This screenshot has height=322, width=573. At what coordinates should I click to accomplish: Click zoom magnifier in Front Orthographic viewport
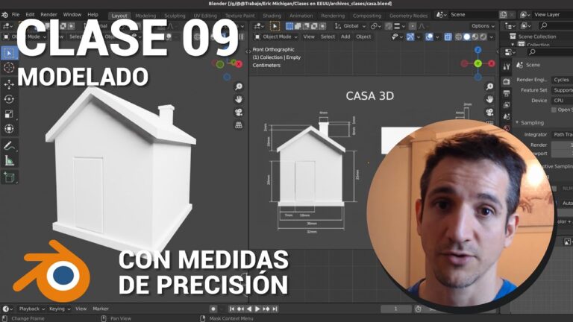[x=489, y=87]
